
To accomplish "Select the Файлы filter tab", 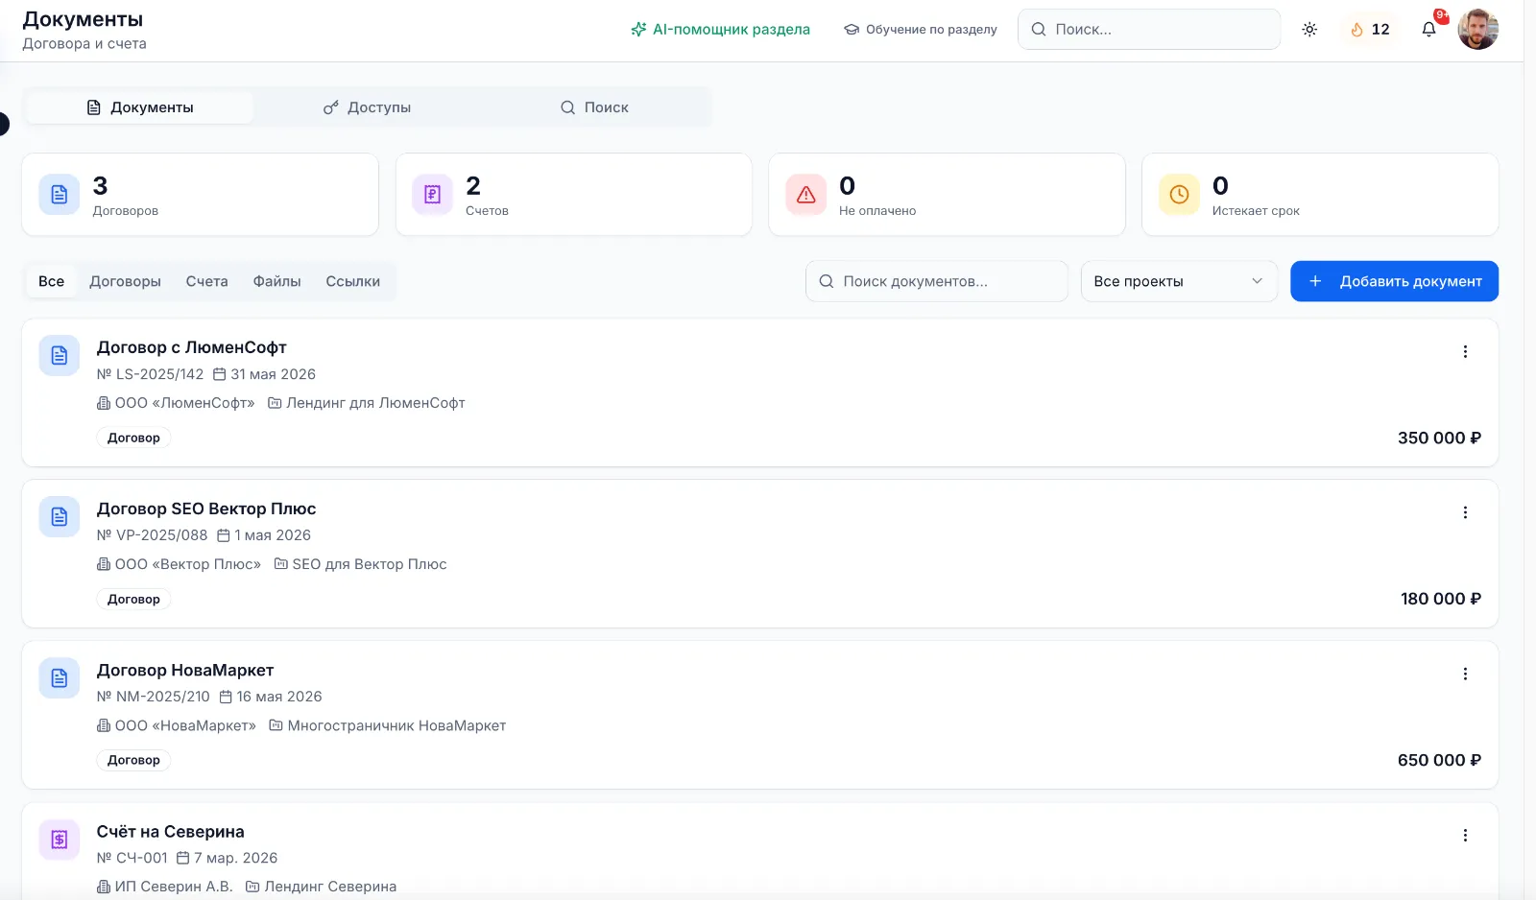I will coord(277,281).
